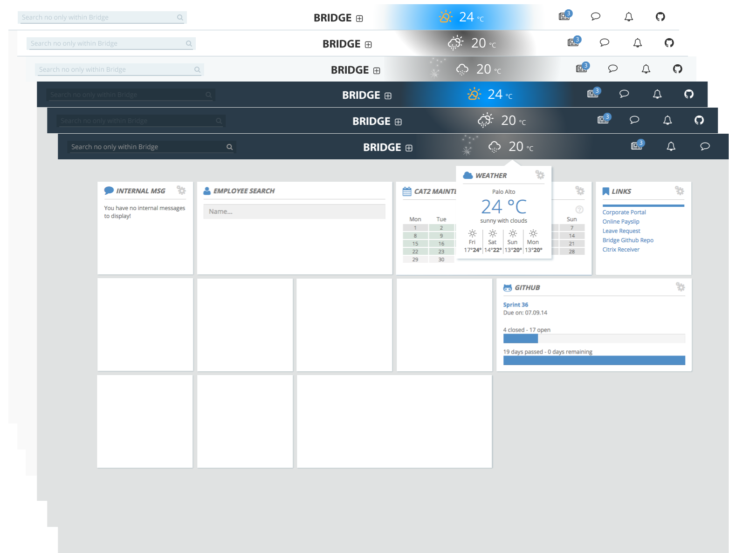
Task: Click the closed issues progress bar in GitHub widget
Action: [520, 339]
